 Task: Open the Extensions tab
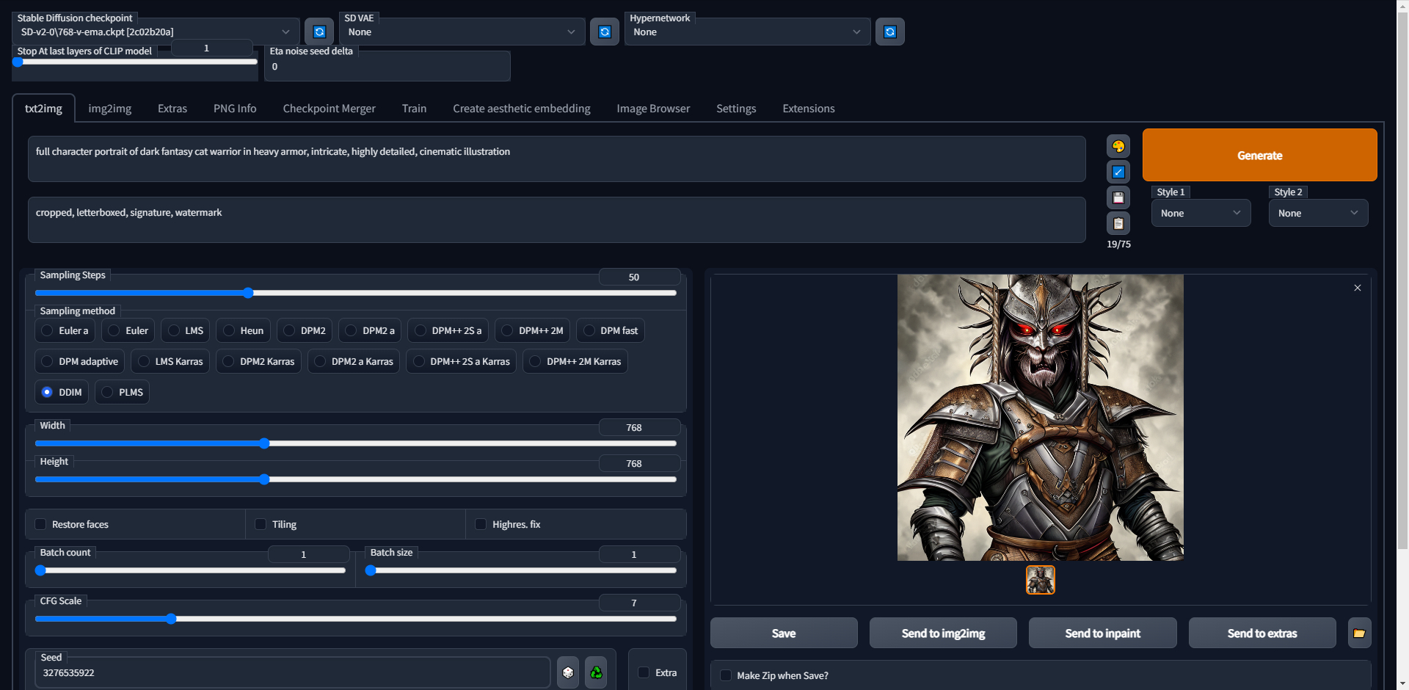[x=808, y=109]
